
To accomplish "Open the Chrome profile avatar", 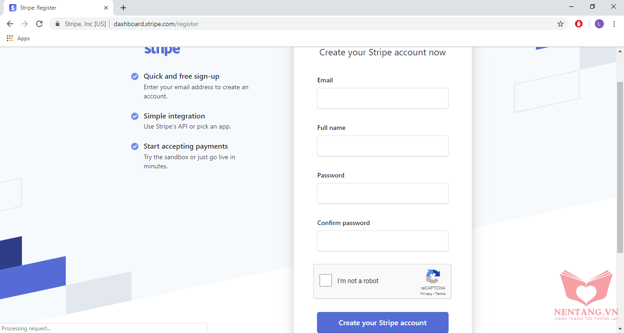I will click(x=599, y=24).
